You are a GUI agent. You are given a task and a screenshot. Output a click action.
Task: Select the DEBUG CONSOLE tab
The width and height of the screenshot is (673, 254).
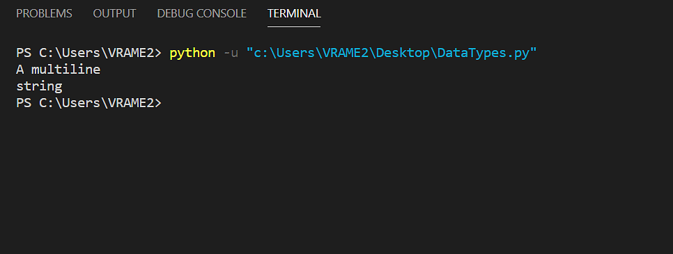[x=202, y=14]
